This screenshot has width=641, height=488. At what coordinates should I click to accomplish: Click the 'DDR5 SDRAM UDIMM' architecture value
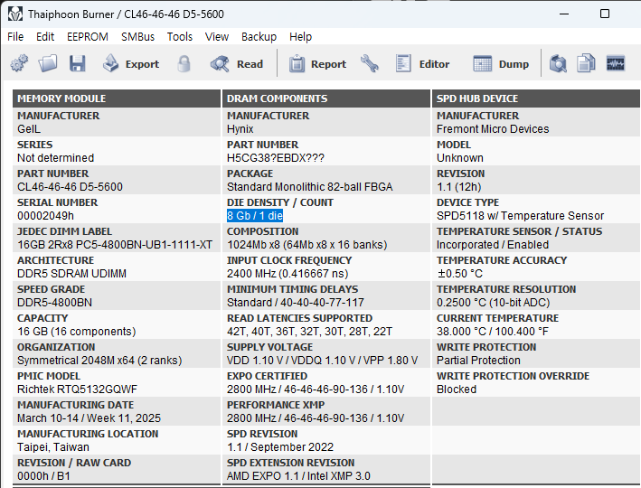71,274
